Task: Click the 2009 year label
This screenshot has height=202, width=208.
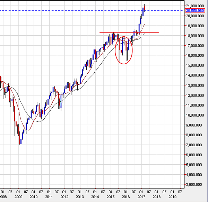Action: [18, 197]
